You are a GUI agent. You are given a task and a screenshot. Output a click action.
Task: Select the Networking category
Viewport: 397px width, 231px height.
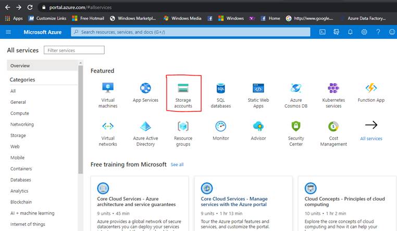22,125
